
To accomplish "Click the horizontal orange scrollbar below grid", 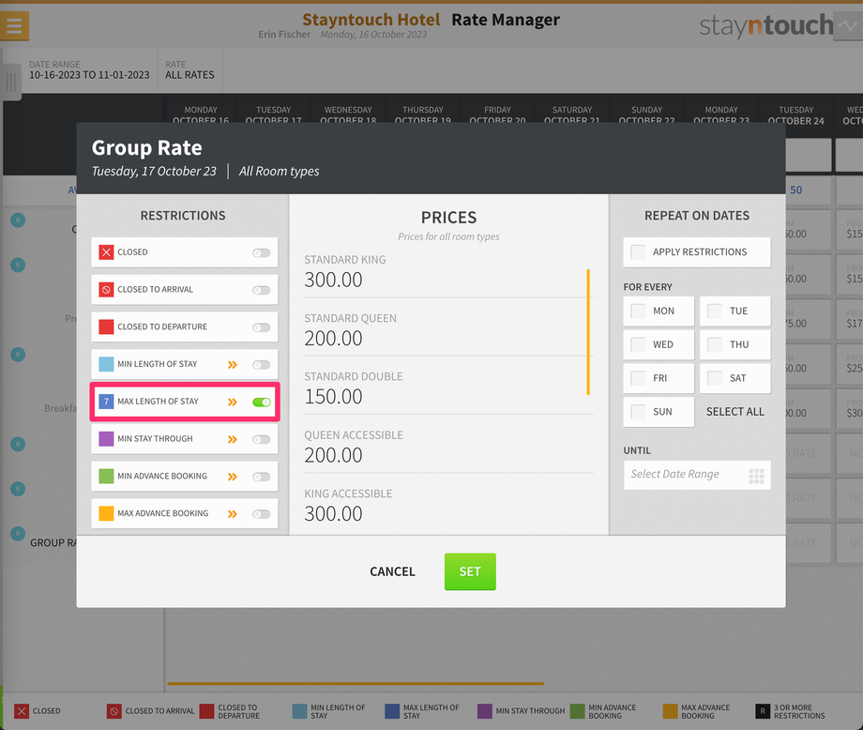I will point(356,684).
